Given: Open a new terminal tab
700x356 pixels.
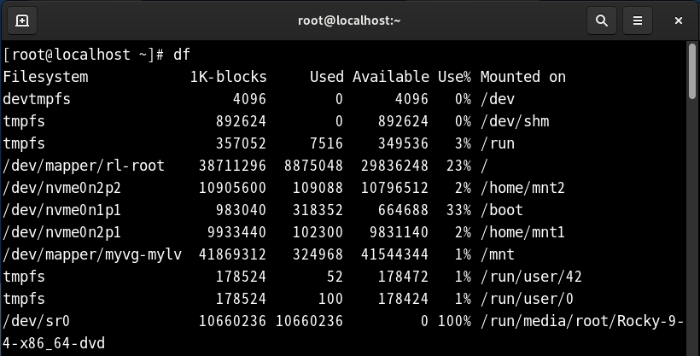Looking at the screenshot, I should (x=22, y=20).
